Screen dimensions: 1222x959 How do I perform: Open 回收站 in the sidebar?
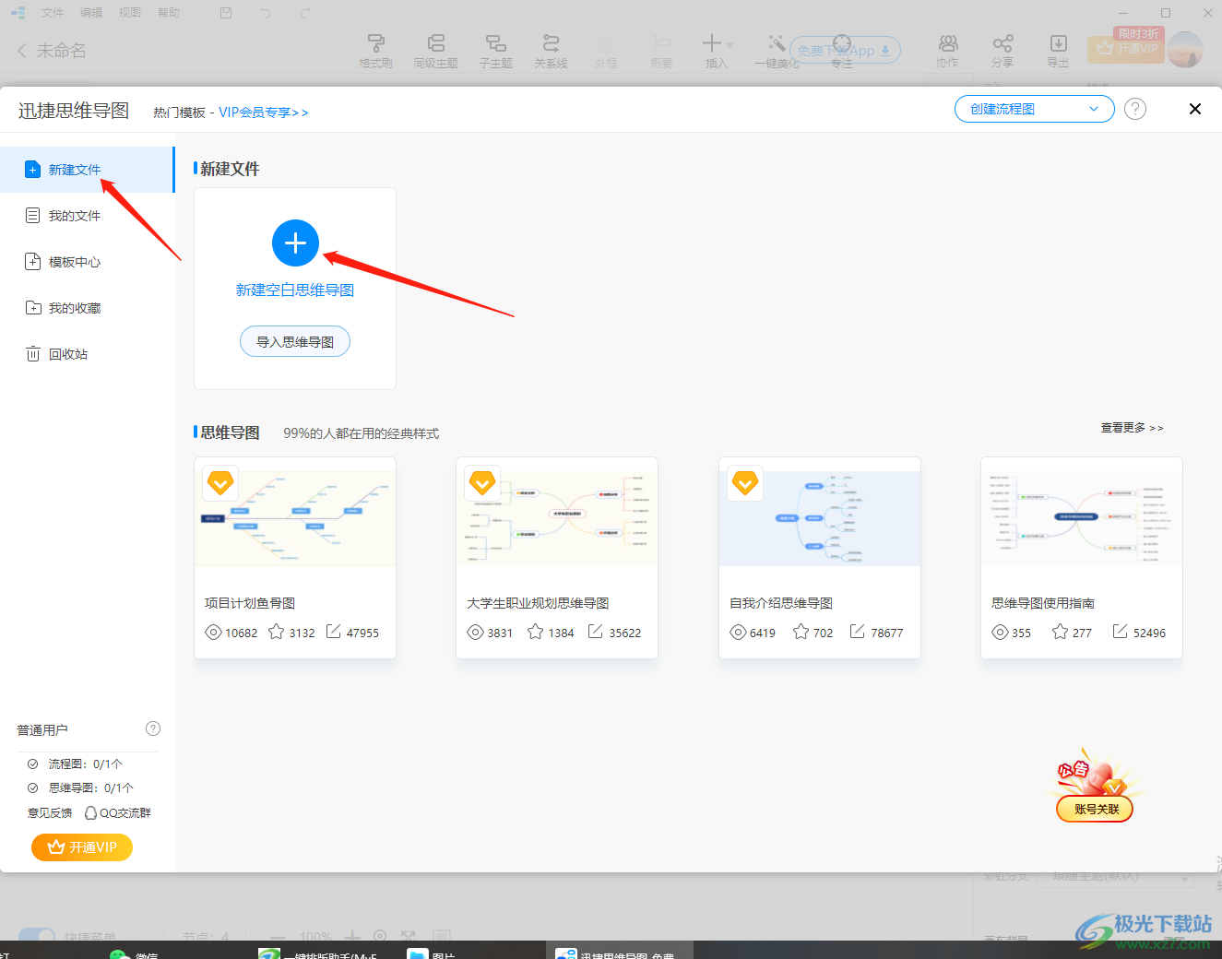pos(87,354)
